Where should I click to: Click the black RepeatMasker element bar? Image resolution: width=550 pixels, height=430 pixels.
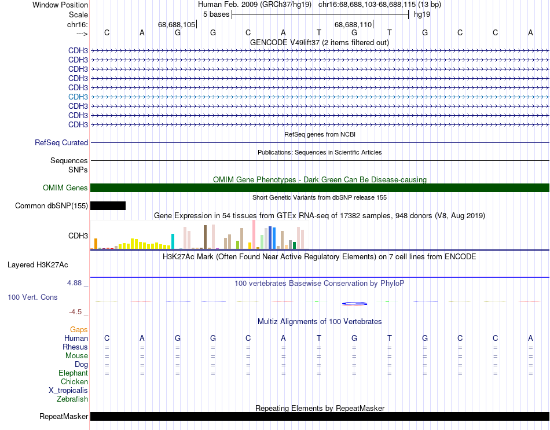click(320, 416)
